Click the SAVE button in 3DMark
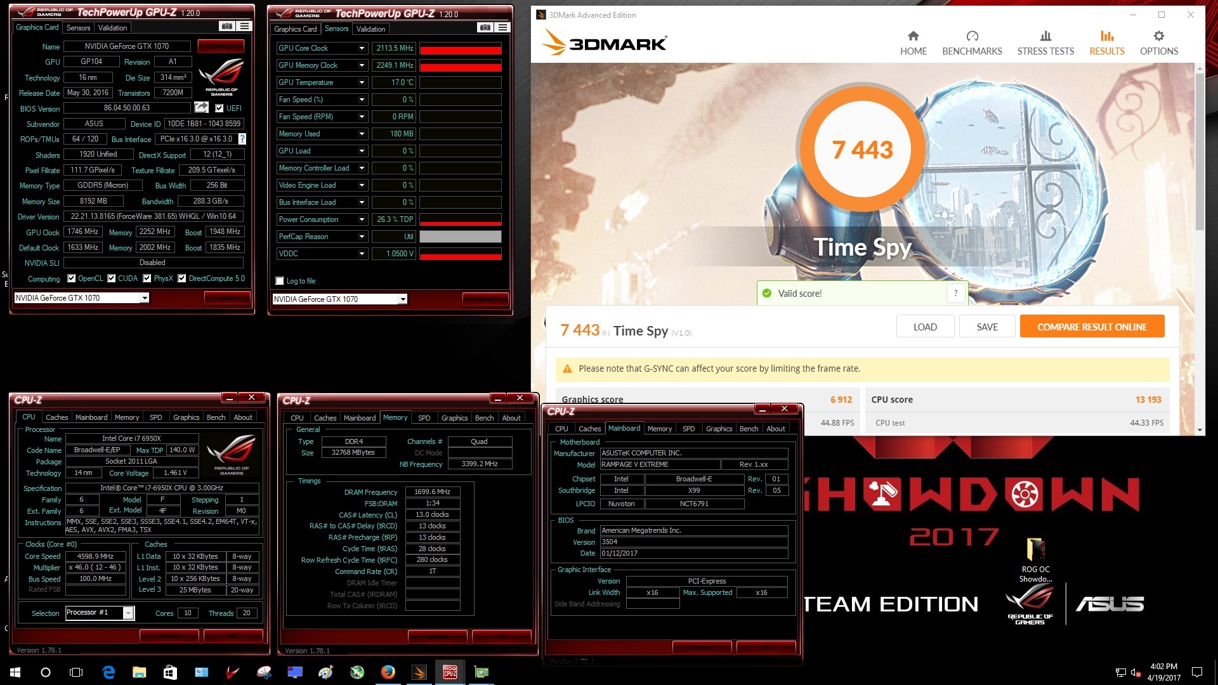Viewport: 1218px width, 685px height. pos(987,327)
